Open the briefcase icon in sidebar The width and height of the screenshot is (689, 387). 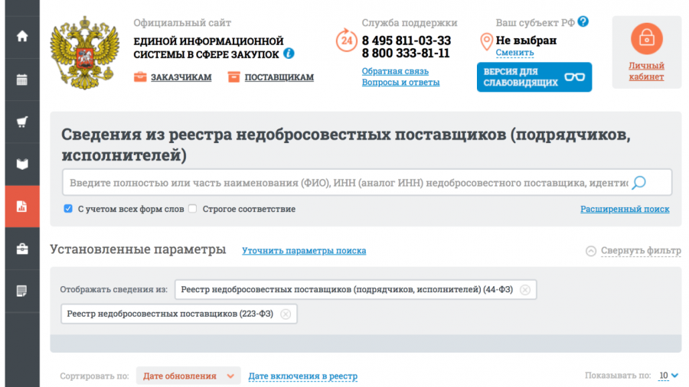click(x=21, y=249)
